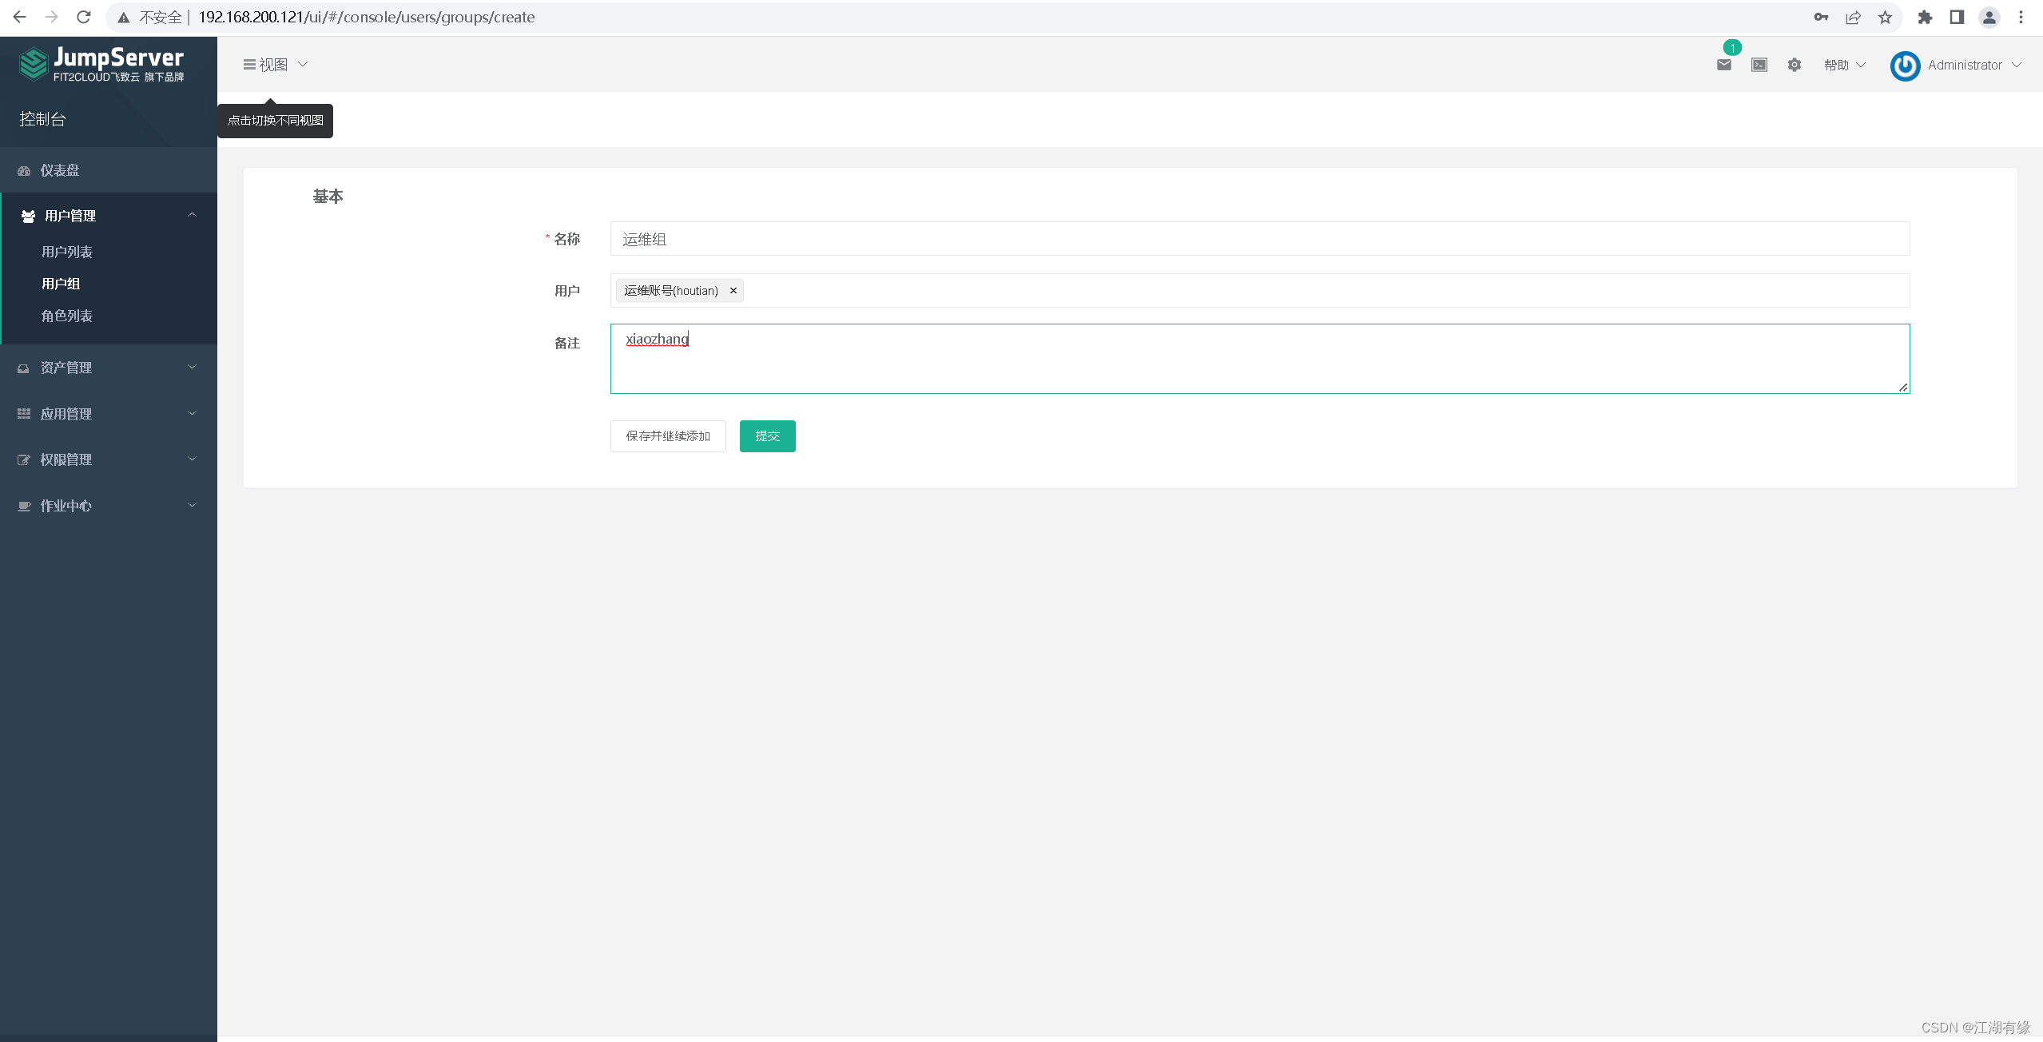Click the 备注 resize handle corner

[1902, 388]
